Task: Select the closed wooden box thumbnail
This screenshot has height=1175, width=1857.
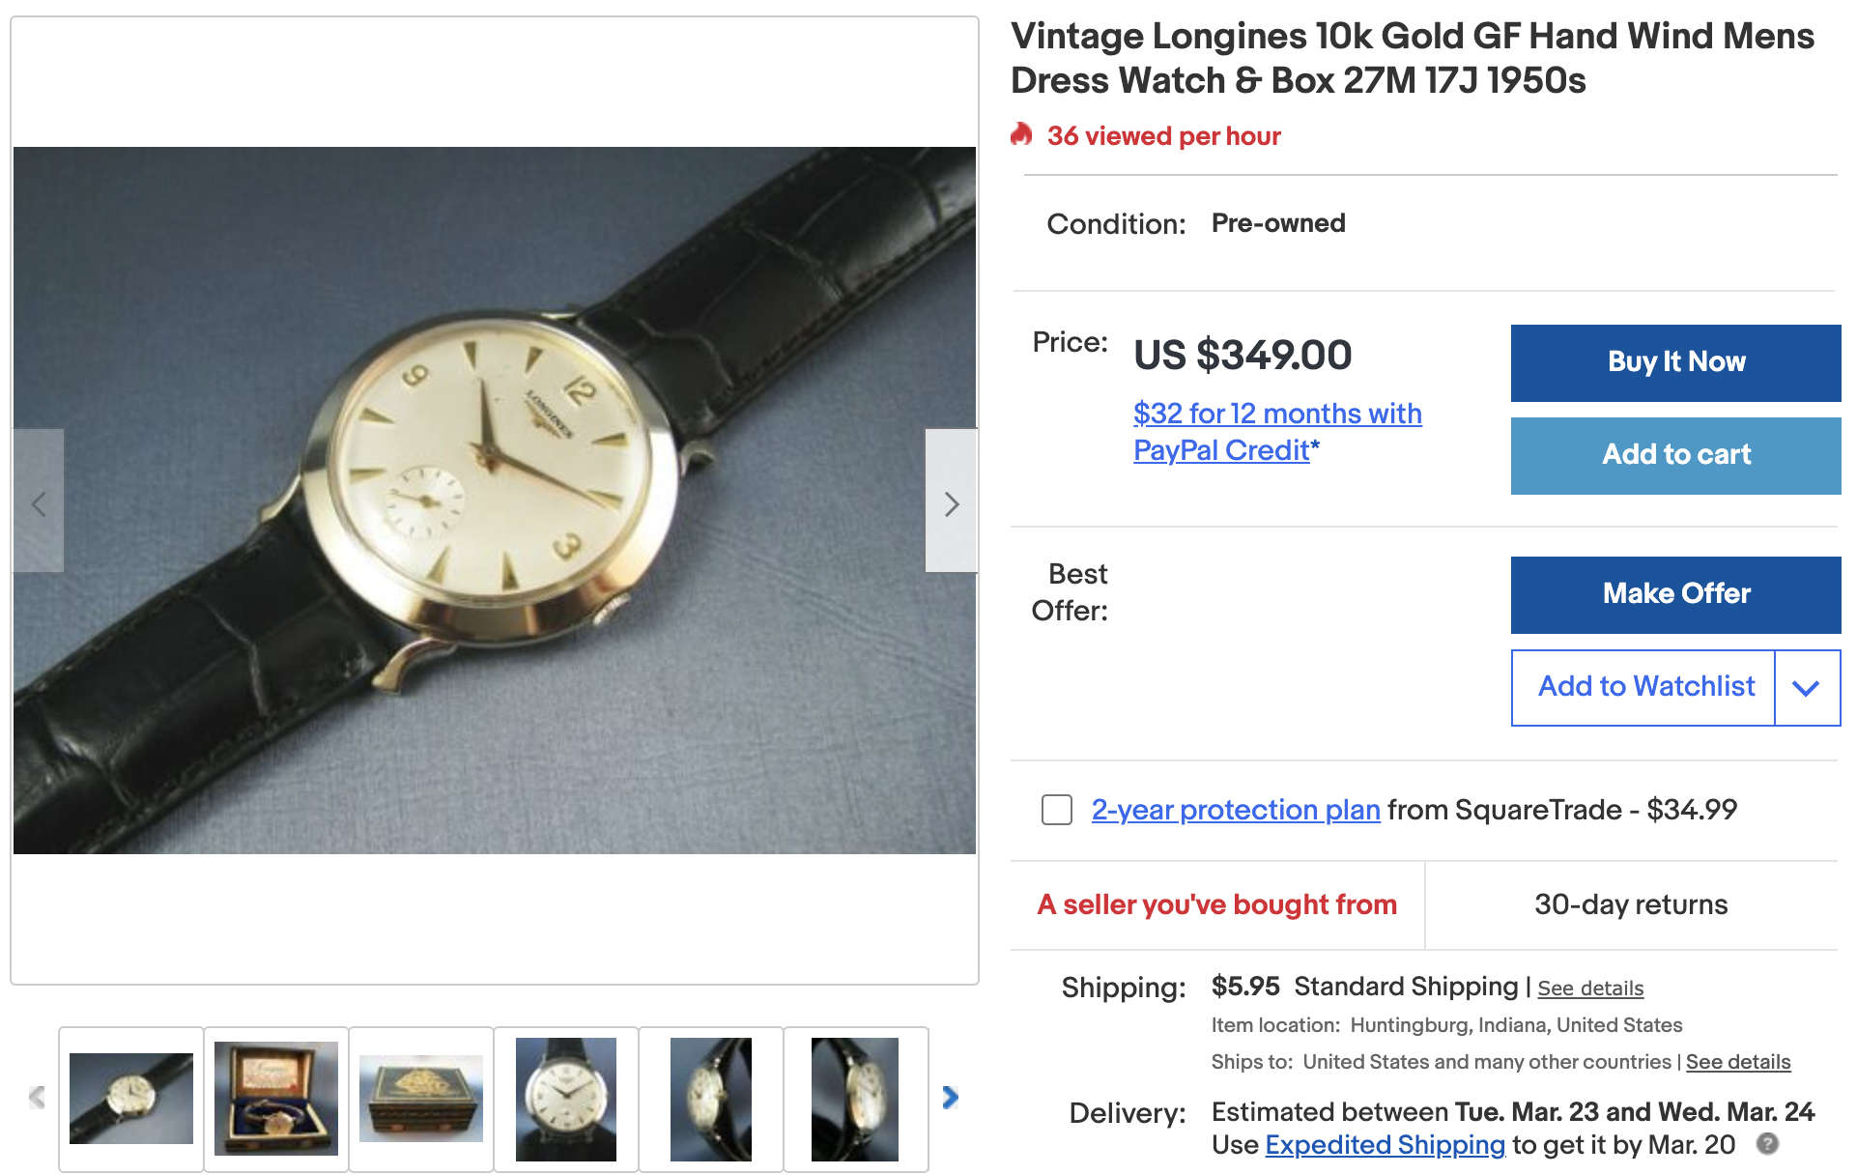Action: [x=421, y=1099]
